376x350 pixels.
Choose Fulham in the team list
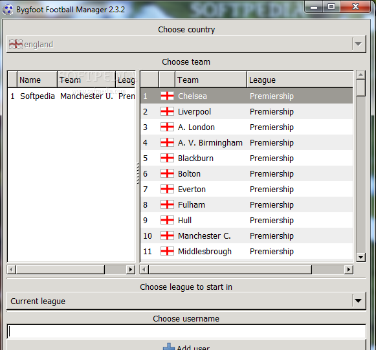point(247,204)
